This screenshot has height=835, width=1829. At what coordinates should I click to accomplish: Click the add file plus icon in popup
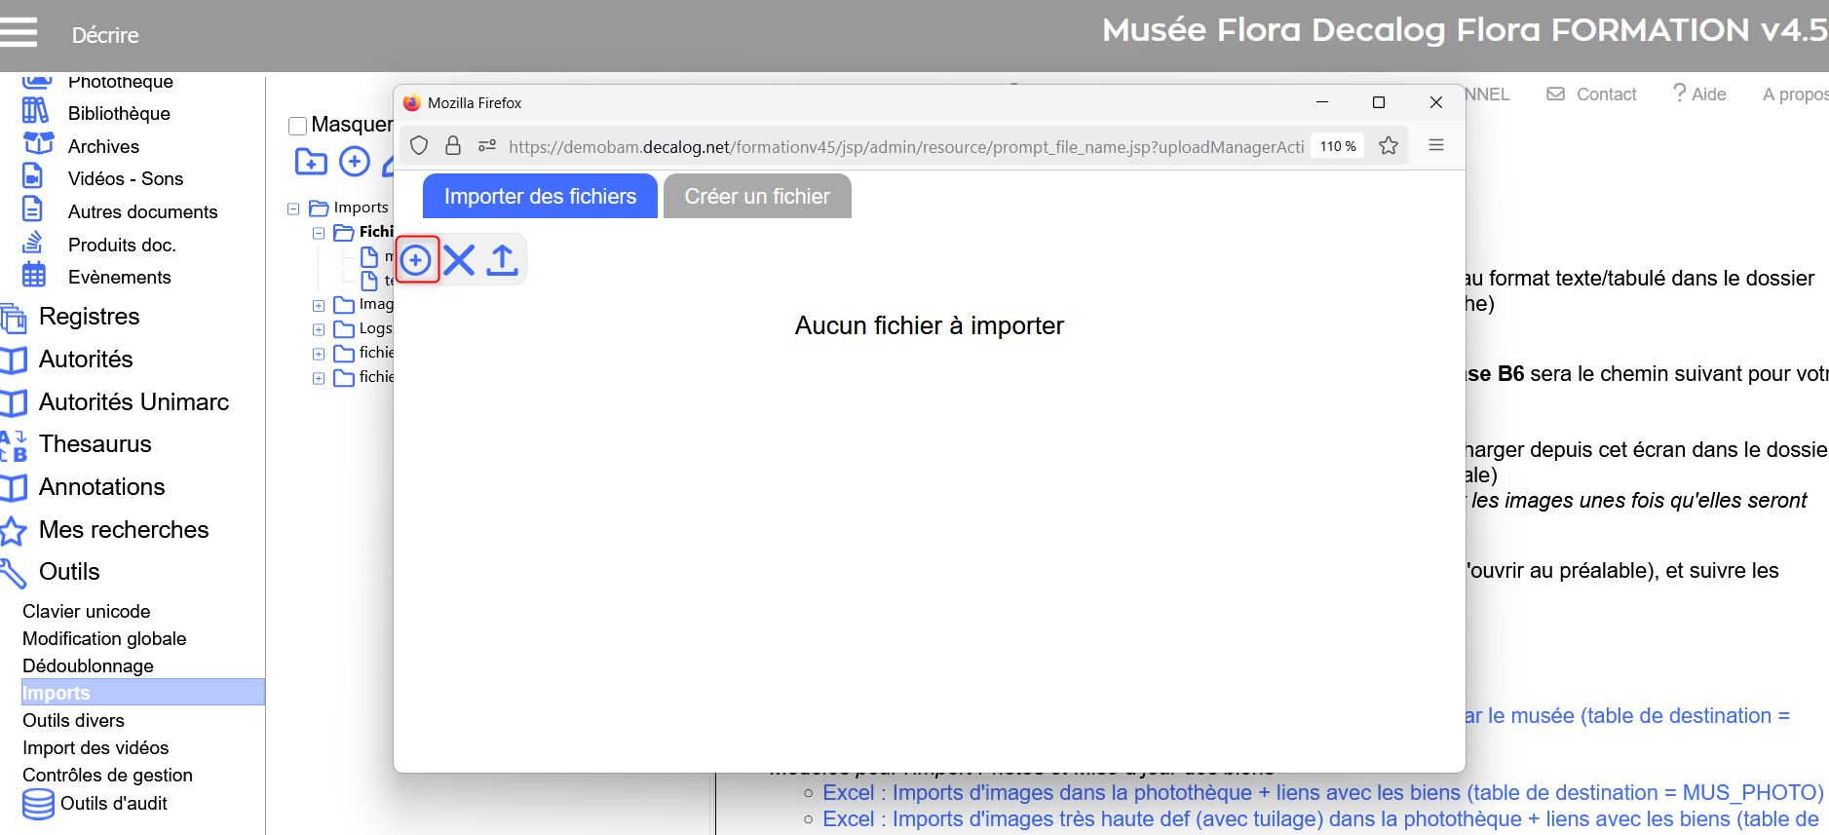click(x=416, y=260)
